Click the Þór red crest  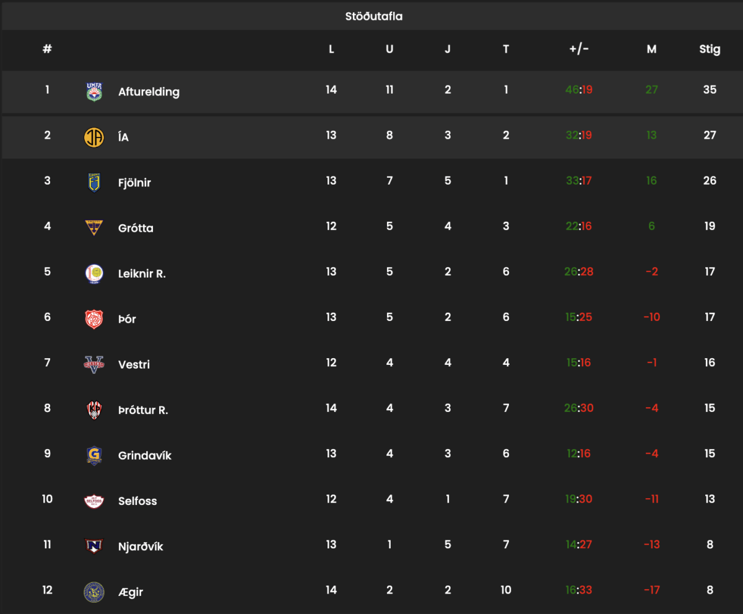(x=94, y=319)
